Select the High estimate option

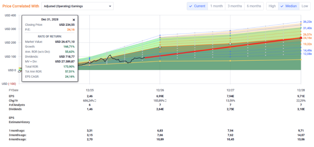(x=272, y=6)
